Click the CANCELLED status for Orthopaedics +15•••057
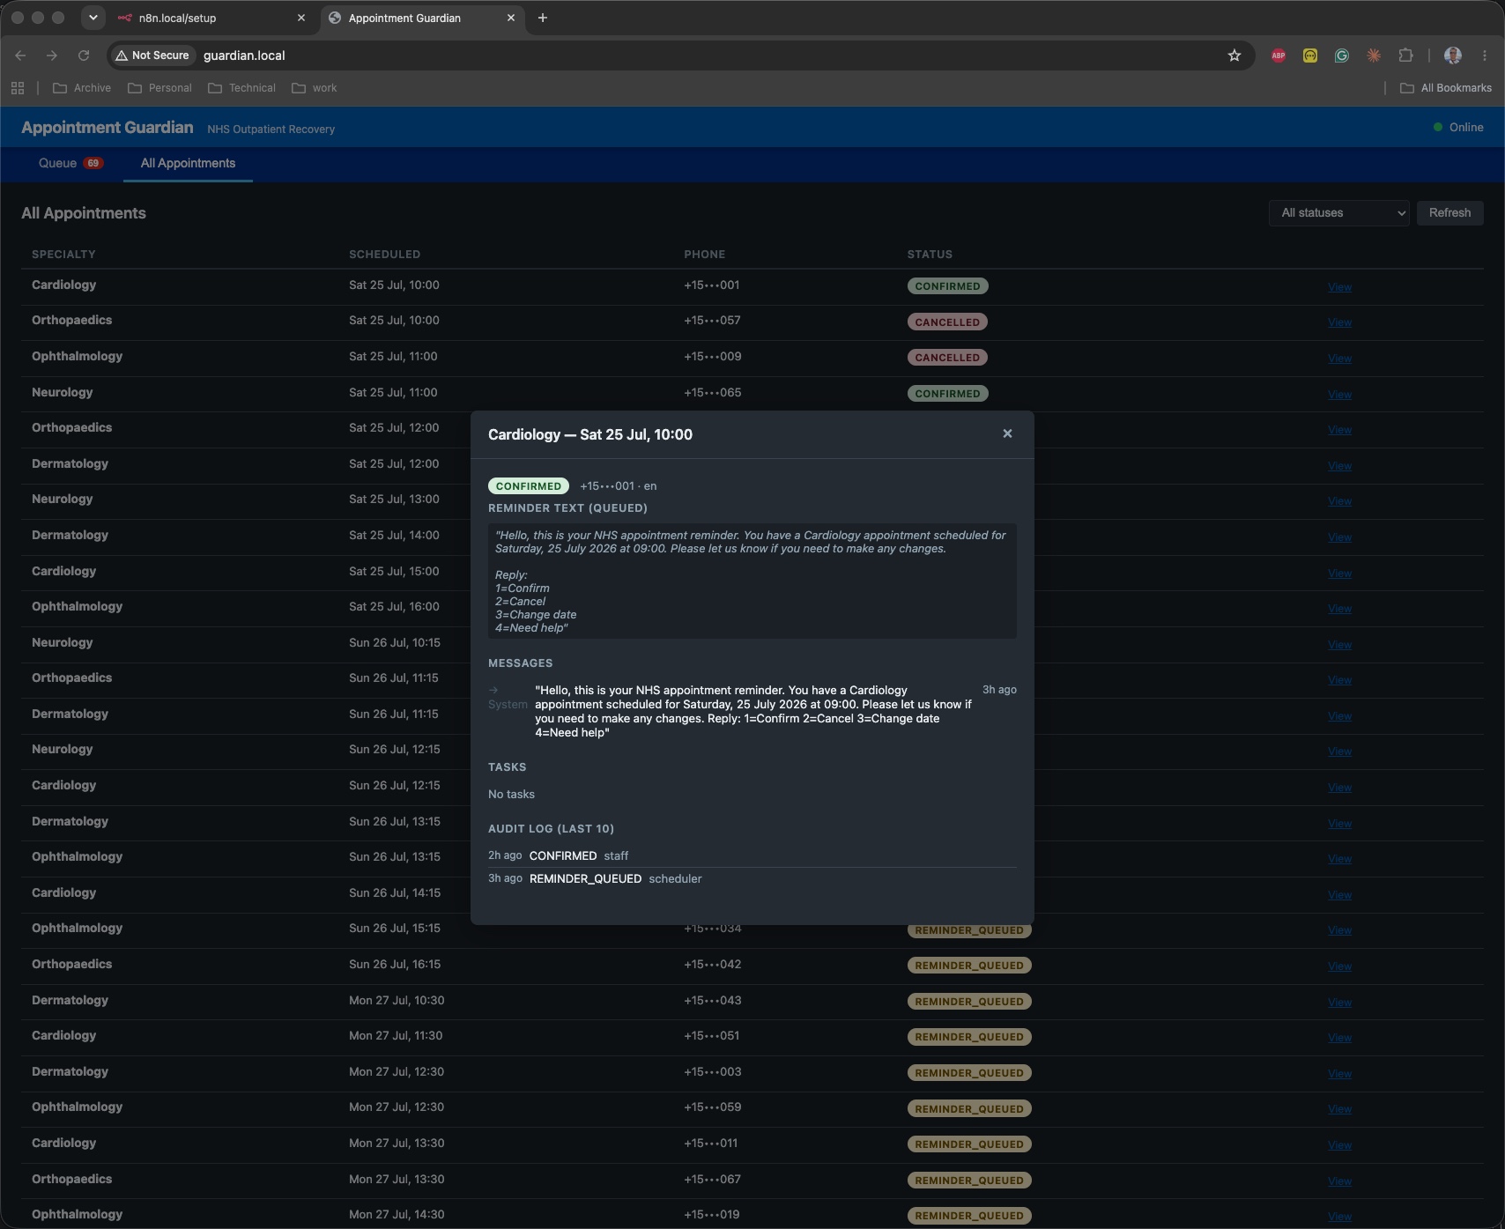 pos(947,322)
